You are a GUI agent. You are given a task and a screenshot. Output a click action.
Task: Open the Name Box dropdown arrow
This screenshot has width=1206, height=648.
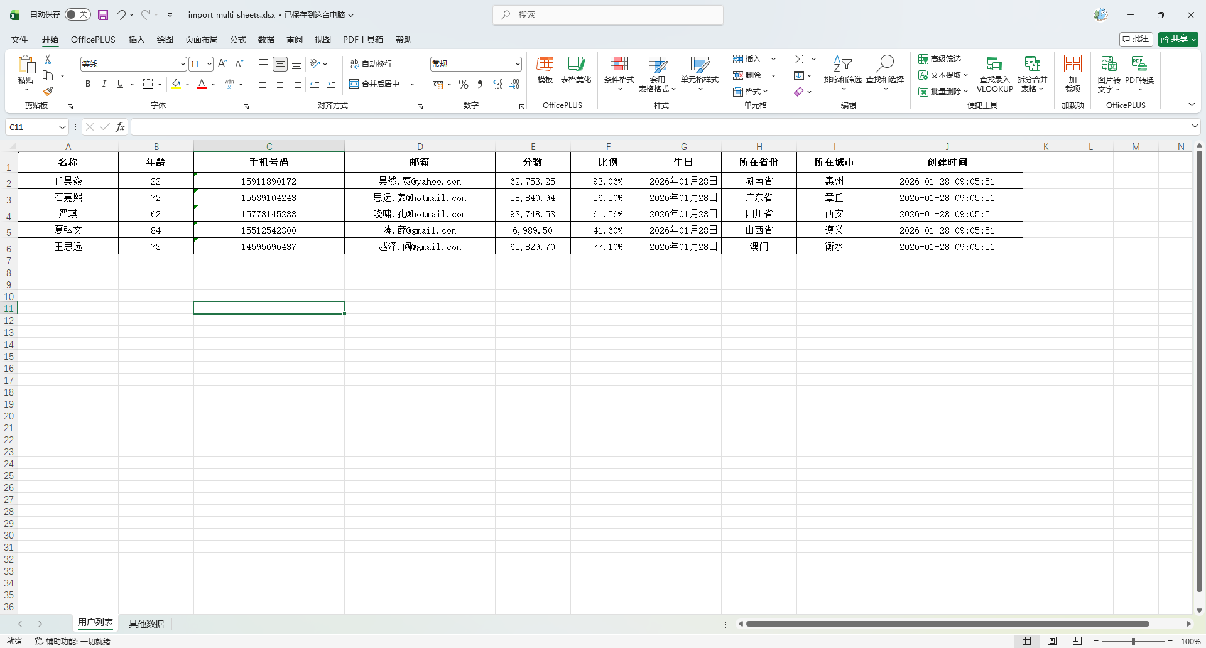click(62, 127)
